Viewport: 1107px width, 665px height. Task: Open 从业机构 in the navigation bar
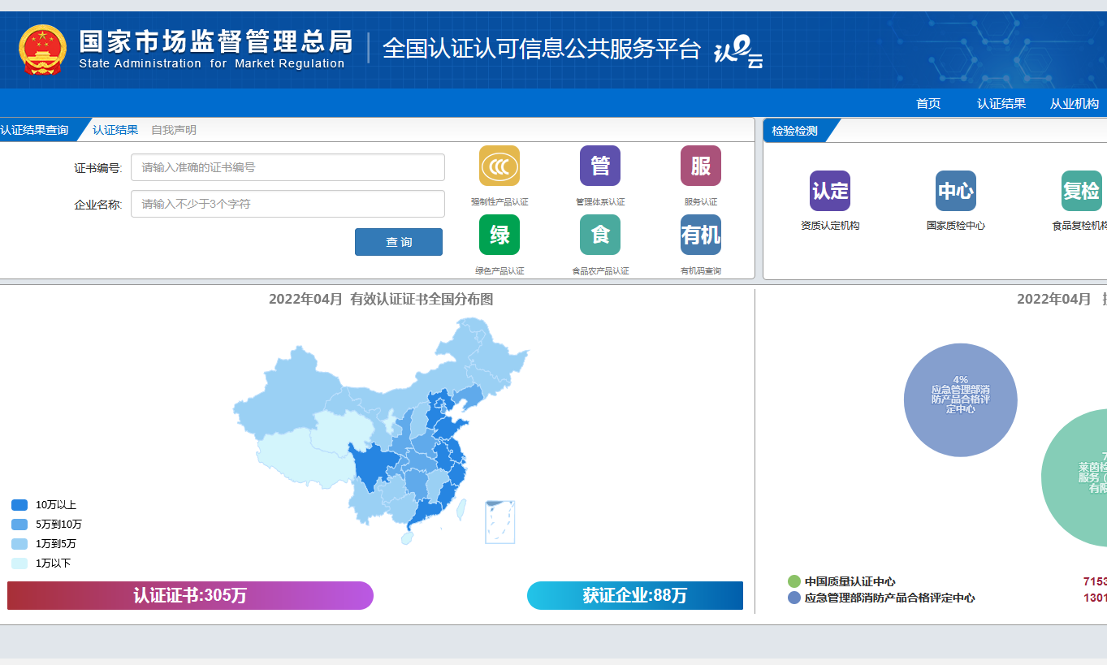coord(1075,103)
